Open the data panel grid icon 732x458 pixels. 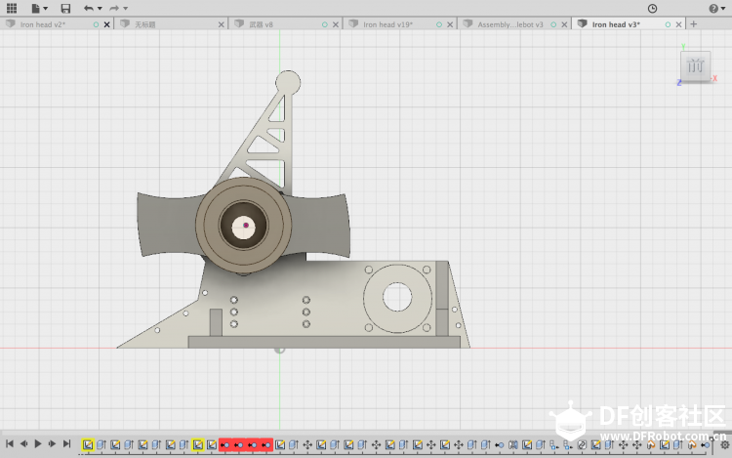(12, 8)
